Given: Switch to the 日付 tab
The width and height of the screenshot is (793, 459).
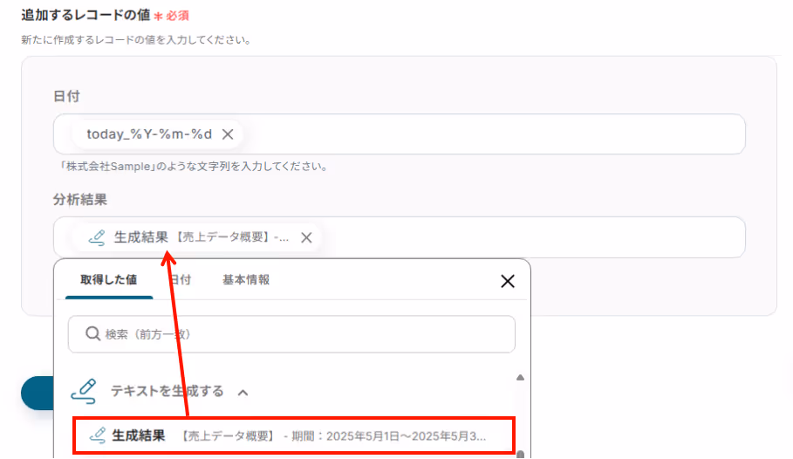Looking at the screenshot, I should tap(180, 280).
